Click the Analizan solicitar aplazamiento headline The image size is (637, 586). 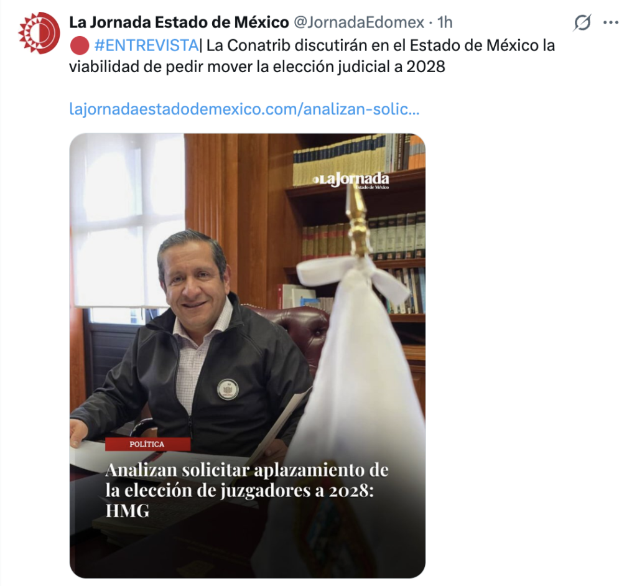(246, 490)
